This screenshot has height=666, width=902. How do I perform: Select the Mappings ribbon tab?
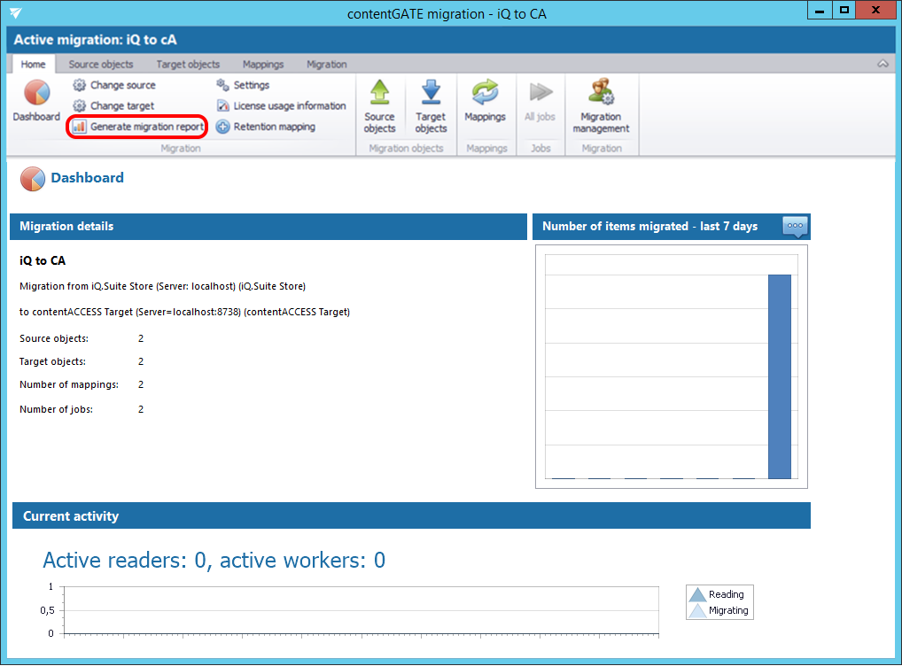(263, 65)
